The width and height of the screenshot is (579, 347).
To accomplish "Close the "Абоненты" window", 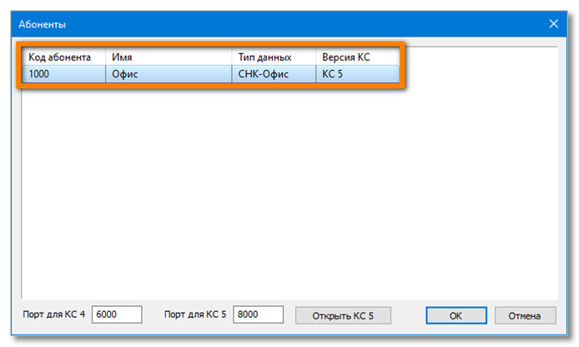I will point(553,25).
